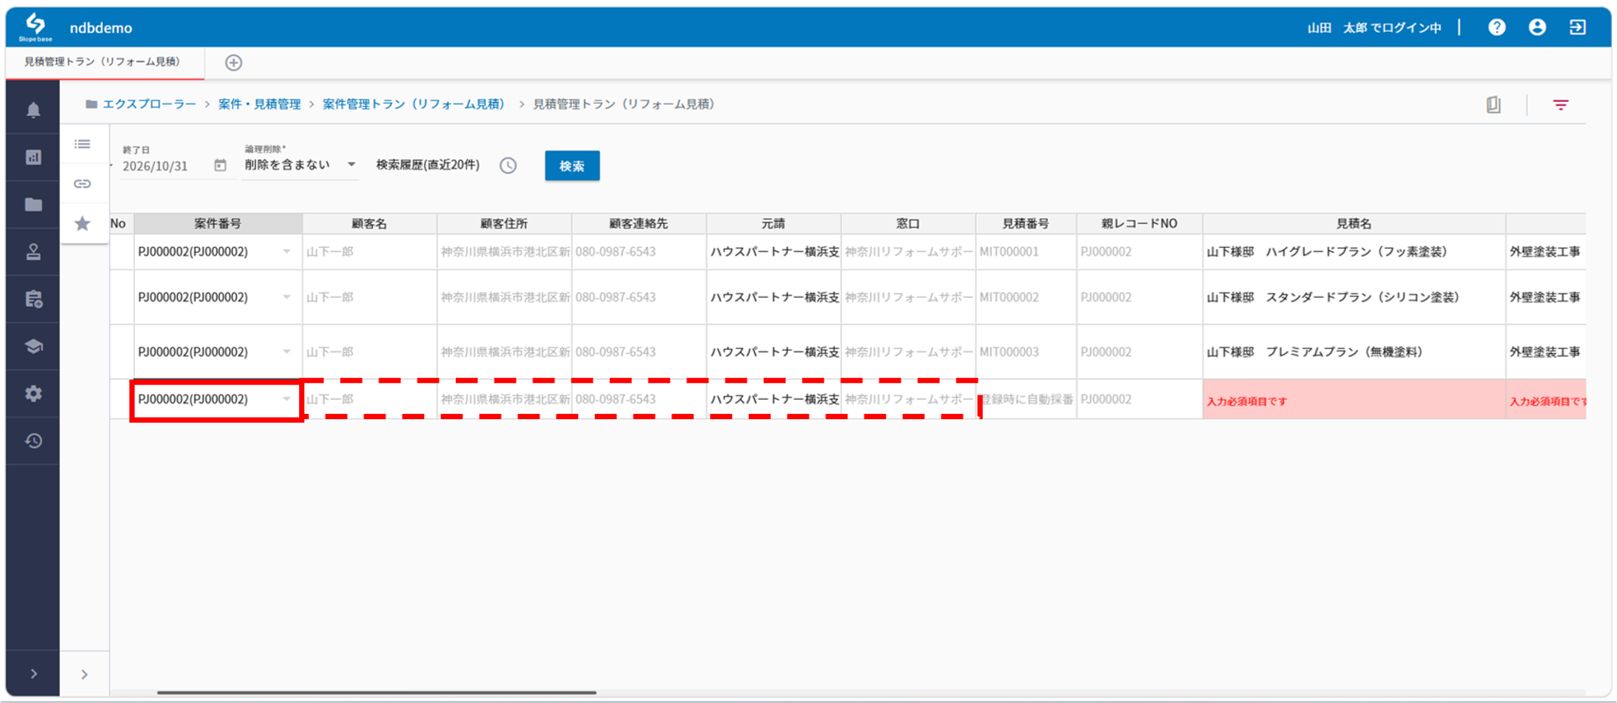Image resolution: width=1617 pixels, height=703 pixels.
Task: Click the star favorites icon
Action: point(83,223)
